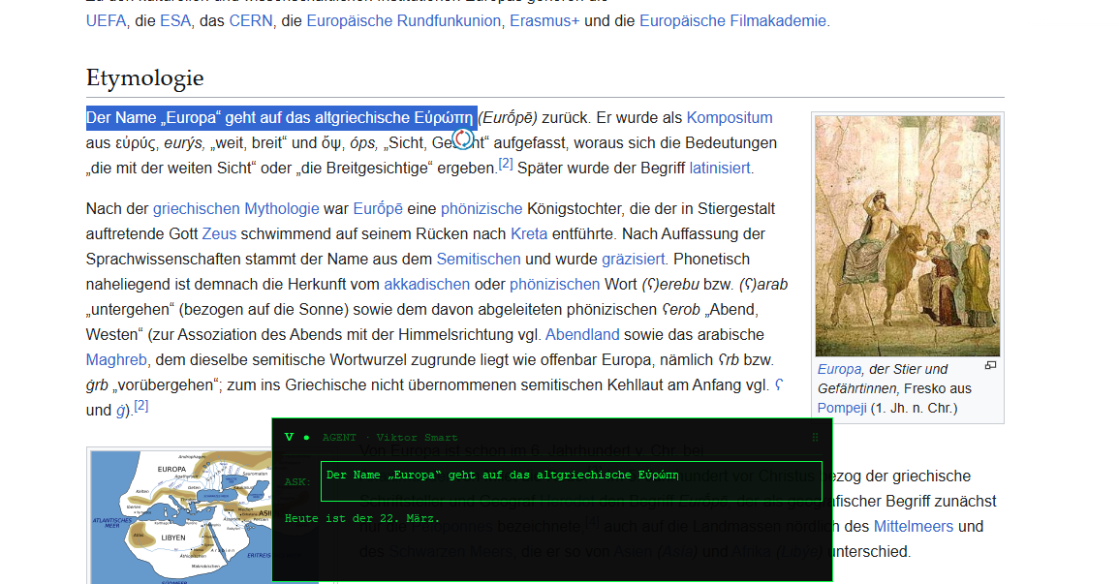1119x584 pixels.
Task: Click the 'AGENT · Viktor Smart' header label
Action: click(390, 437)
